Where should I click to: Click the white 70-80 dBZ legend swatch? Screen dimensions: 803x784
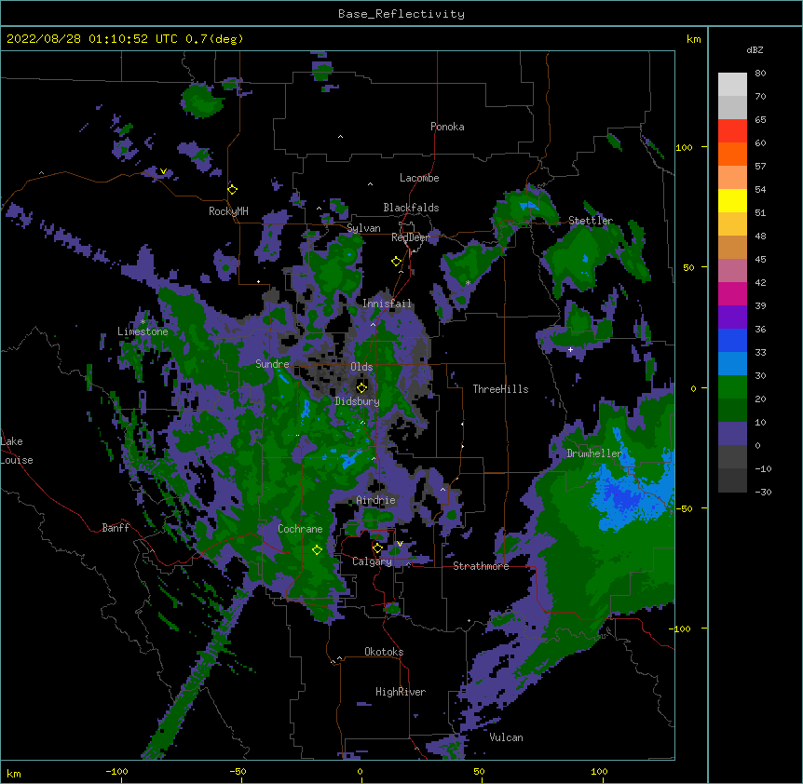click(732, 85)
